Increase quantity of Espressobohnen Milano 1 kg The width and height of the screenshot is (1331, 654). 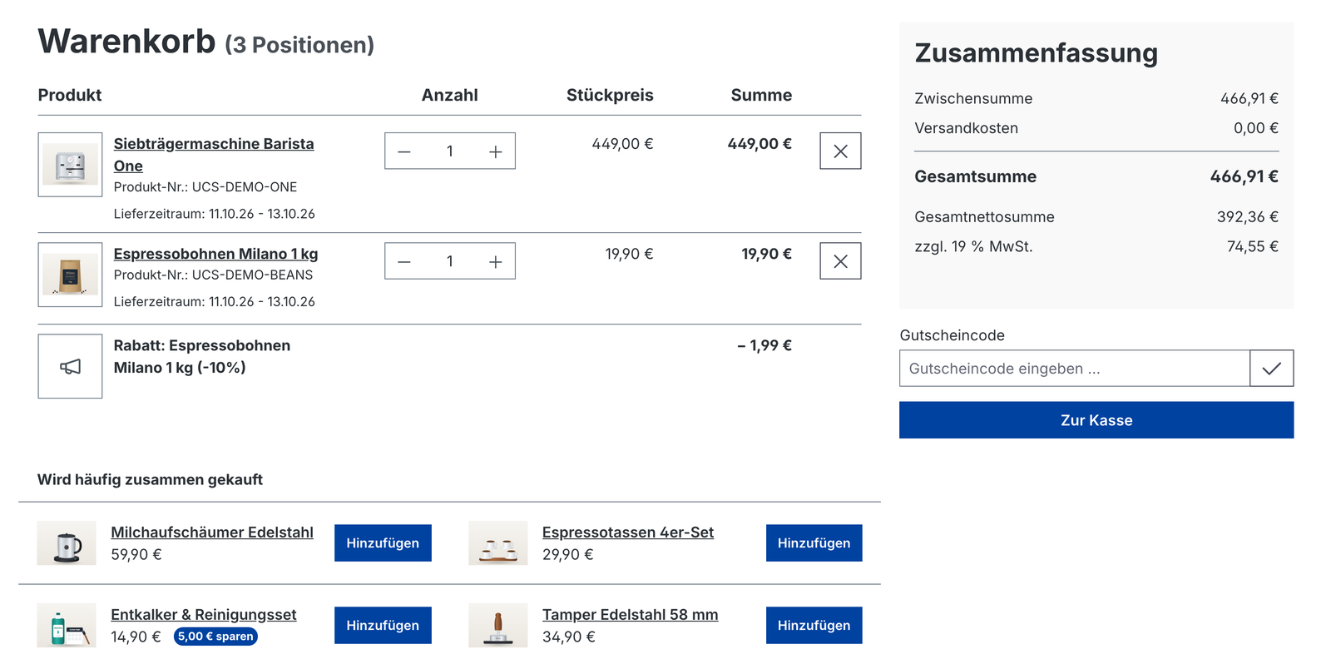tap(496, 261)
